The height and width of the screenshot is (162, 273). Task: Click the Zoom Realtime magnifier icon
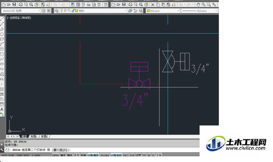[203, 5]
